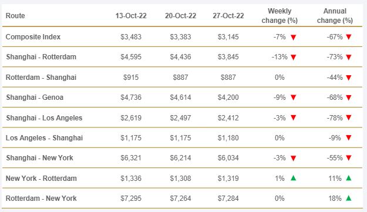Click the green arrow next to 11% annual change

pos(349,178)
